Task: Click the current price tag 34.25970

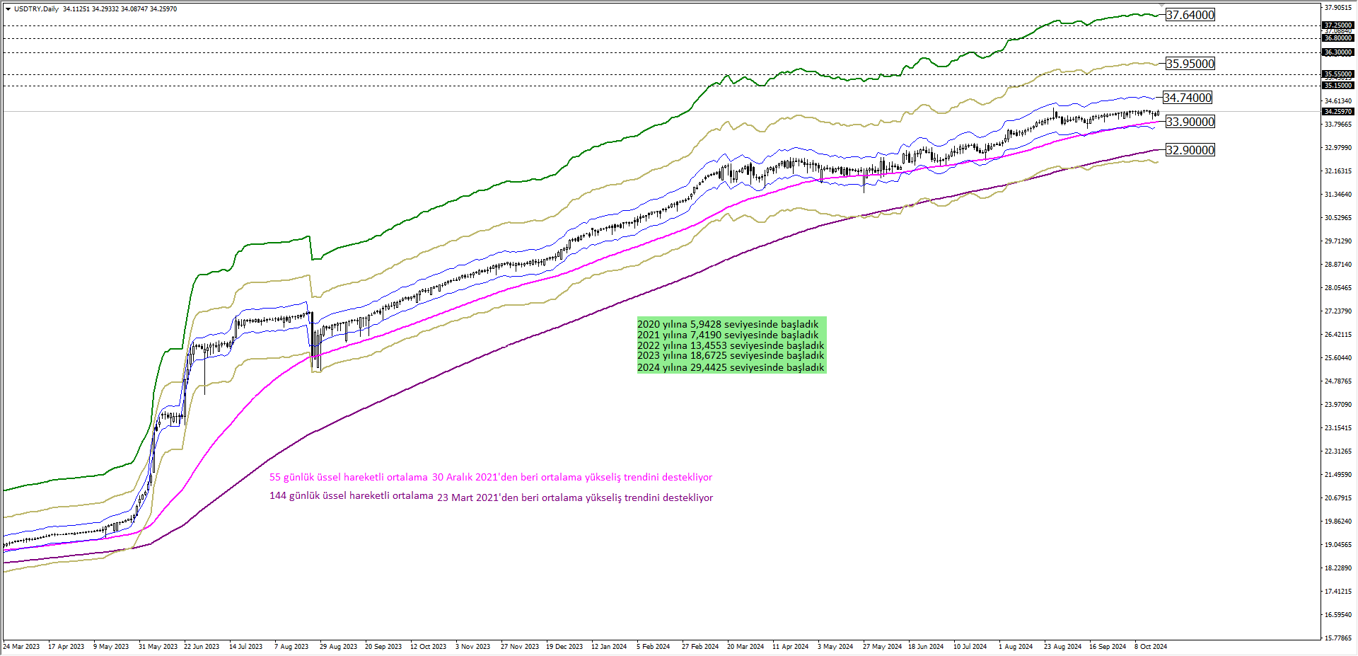Action: click(1338, 111)
